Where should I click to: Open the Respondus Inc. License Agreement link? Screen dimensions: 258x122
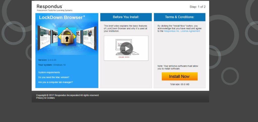coord(182,31)
